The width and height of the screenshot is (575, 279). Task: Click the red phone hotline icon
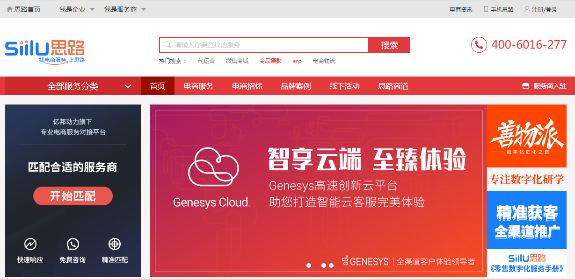(x=479, y=45)
